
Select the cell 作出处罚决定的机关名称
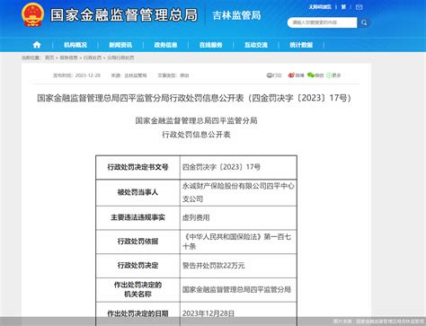pos(138,289)
